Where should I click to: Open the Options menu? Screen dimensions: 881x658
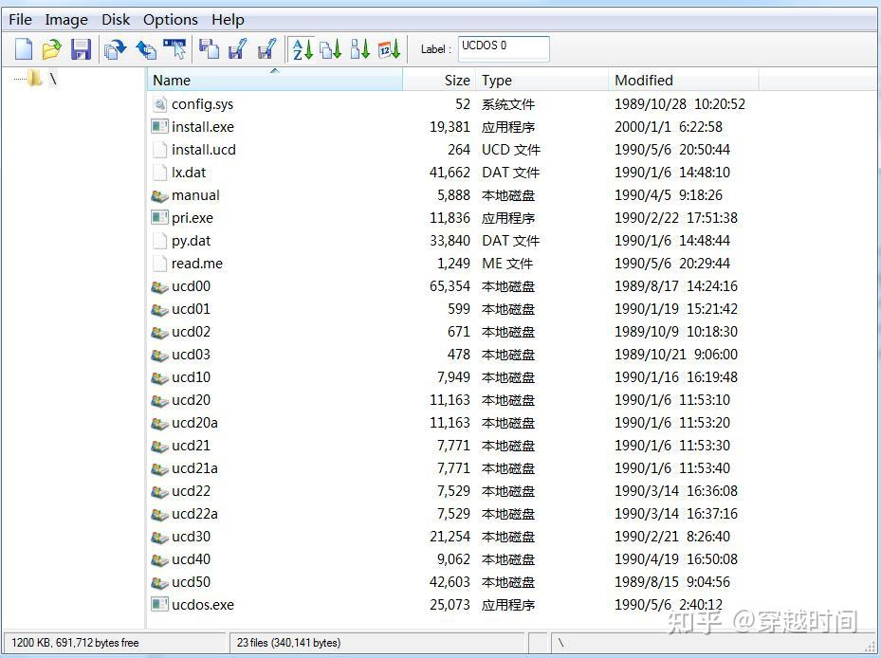[x=170, y=19]
